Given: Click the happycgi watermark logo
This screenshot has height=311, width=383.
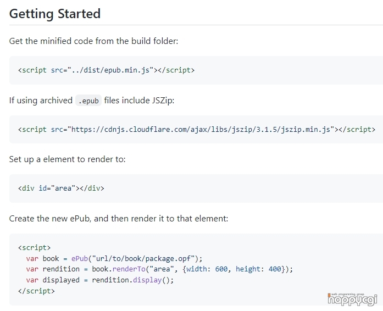Looking at the screenshot, I should [352, 299].
